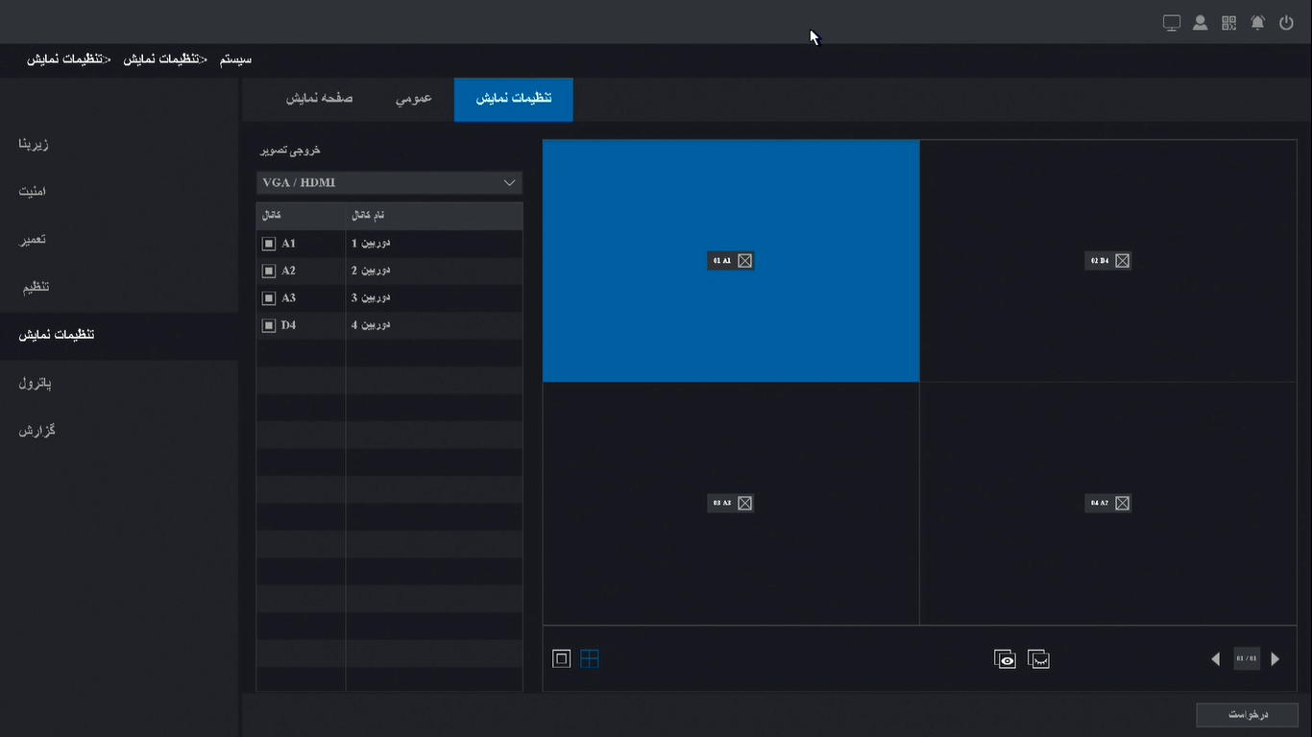The image size is (1312, 737).
Task: Select the window 03 A3 preview
Action: point(731,504)
